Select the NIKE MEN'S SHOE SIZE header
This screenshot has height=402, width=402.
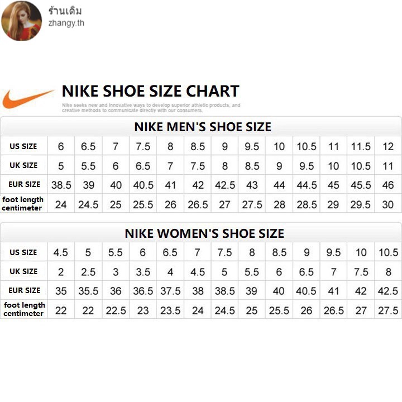(x=202, y=127)
